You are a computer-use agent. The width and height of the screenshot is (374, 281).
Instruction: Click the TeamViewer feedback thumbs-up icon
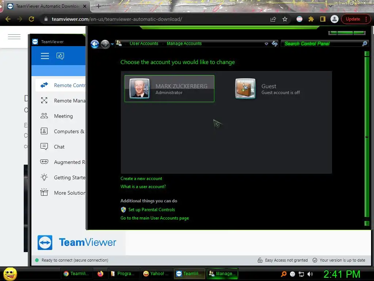60,56
